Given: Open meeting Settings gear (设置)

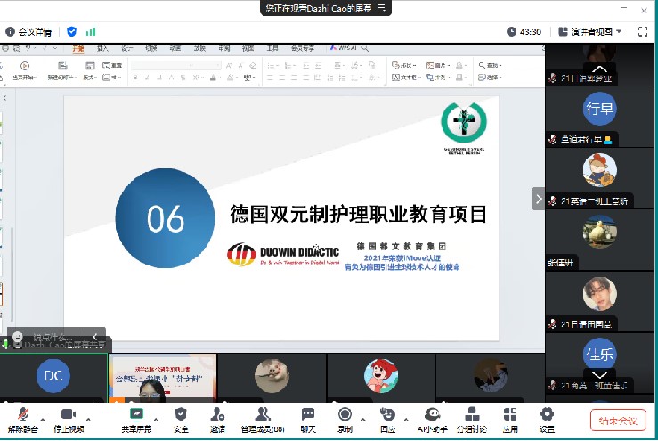Looking at the screenshot, I should tap(547, 415).
